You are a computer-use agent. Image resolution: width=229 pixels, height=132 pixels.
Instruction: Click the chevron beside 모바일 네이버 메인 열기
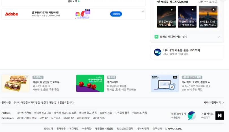point(219,37)
